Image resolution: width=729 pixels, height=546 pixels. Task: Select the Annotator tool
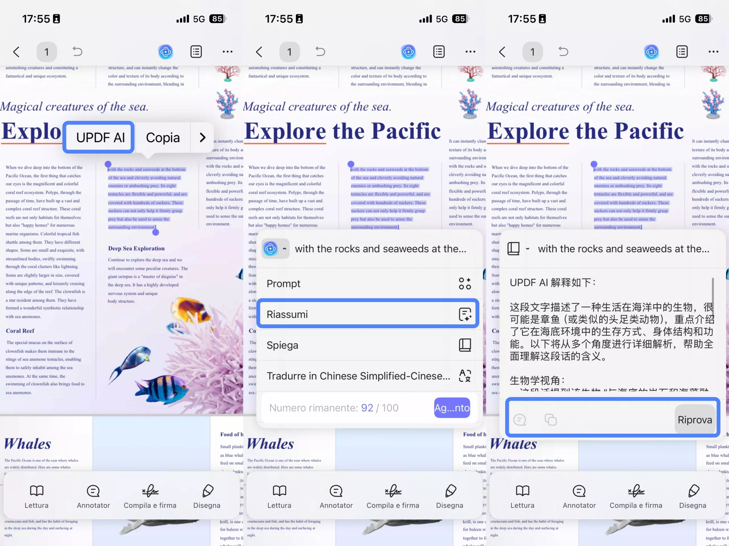93,496
